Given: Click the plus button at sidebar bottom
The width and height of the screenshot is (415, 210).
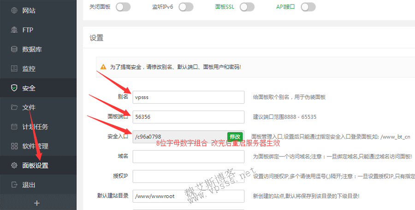Looking at the screenshot, I should coord(37,203).
